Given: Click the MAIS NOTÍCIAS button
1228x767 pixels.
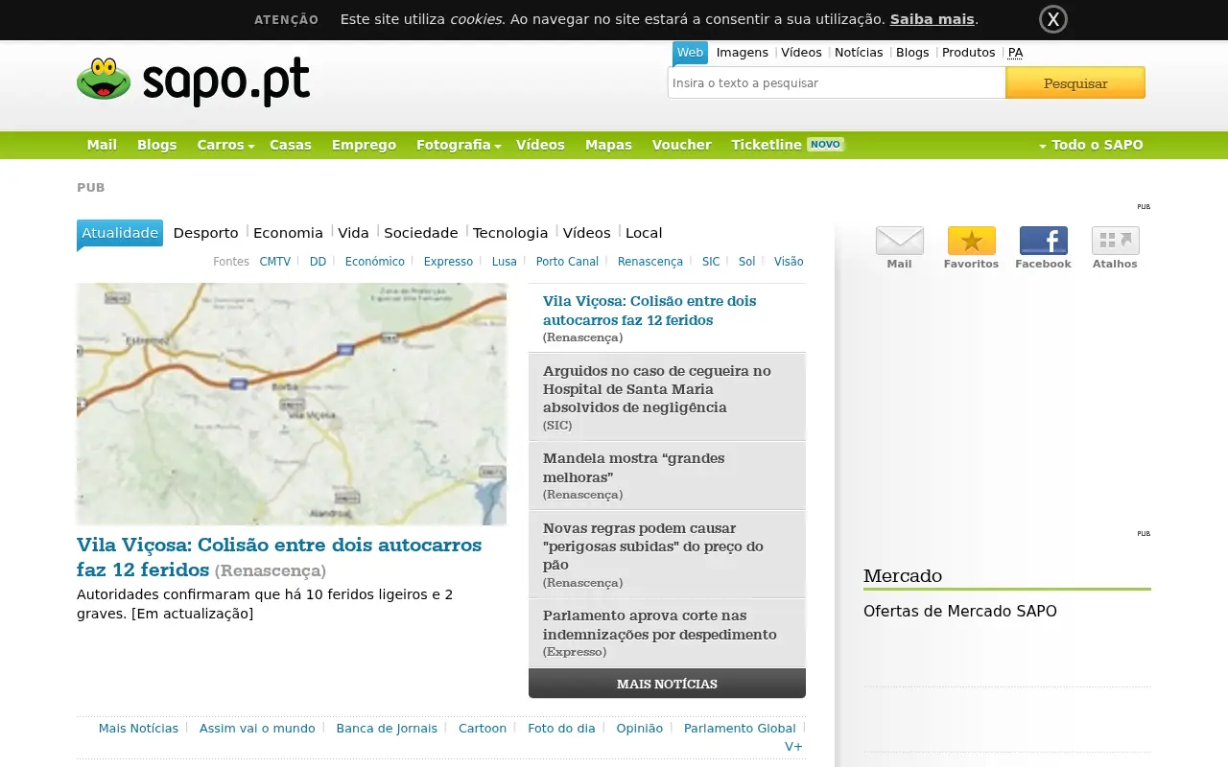Looking at the screenshot, I should pos(667,684).
